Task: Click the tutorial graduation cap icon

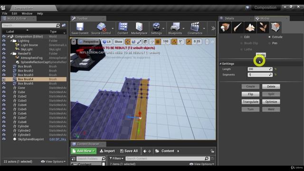Action: click(247, 8)
